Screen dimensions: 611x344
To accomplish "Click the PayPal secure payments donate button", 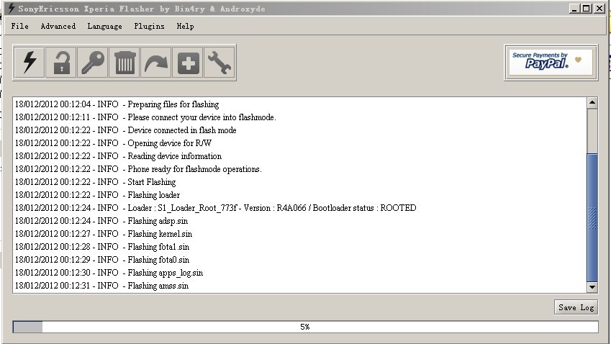I will coord(551,63).
